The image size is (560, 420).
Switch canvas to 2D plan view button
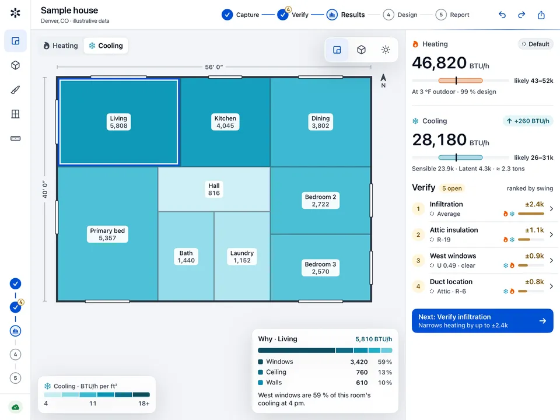(x=337, y=50)
